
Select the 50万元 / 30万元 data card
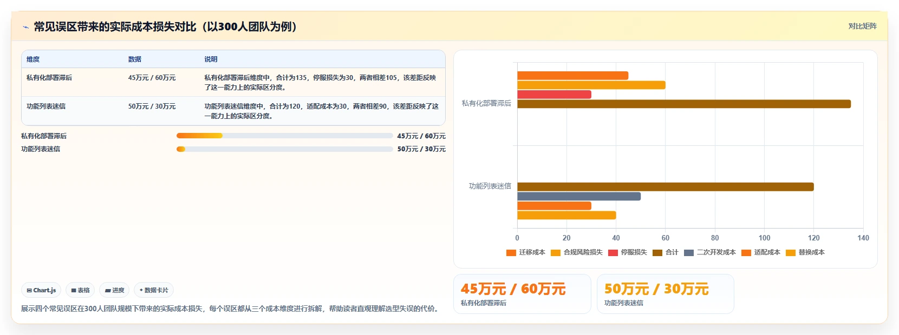point(666,294)
